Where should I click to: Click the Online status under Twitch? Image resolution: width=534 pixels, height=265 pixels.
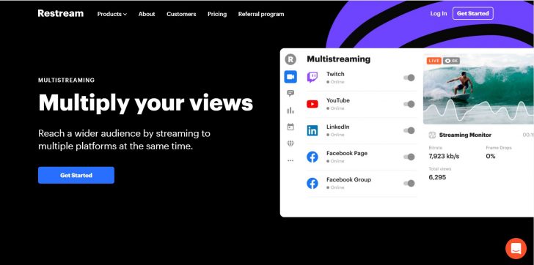tap(335, 82)
